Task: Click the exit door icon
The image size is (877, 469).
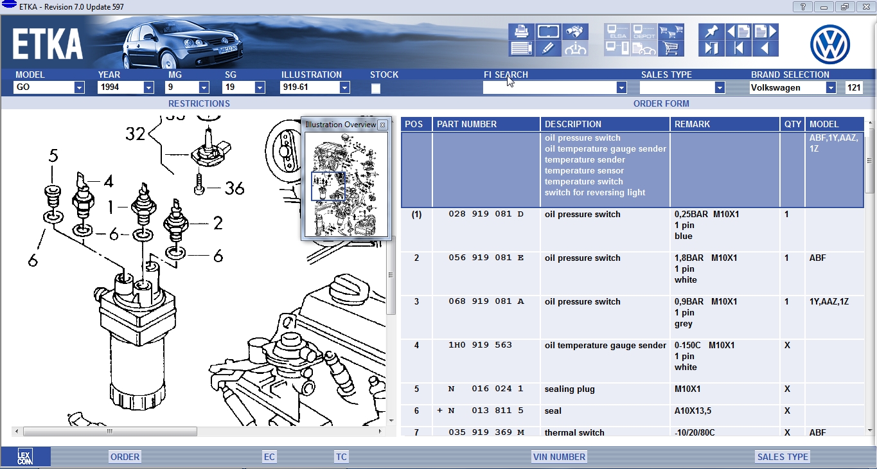Action: pos(711,48)
